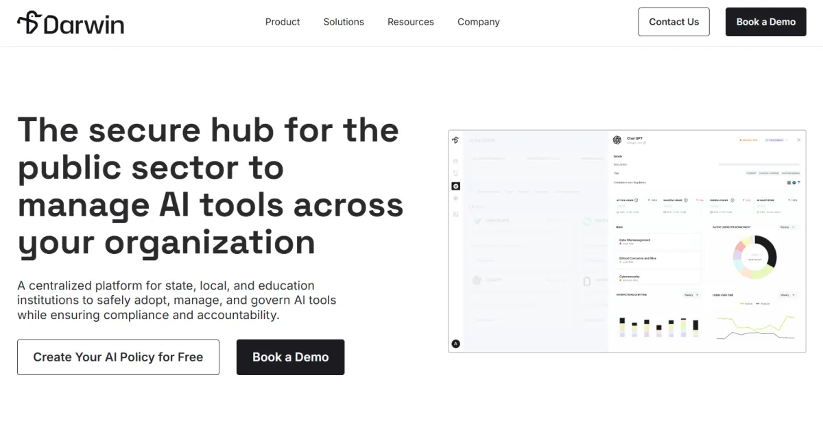Expand the Weekly dropdown for Interactions Over Time

(691, 295)
